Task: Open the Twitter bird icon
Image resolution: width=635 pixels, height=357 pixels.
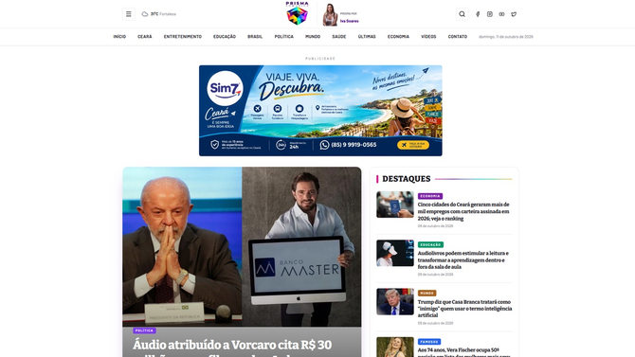Action: tap(514, 14)
